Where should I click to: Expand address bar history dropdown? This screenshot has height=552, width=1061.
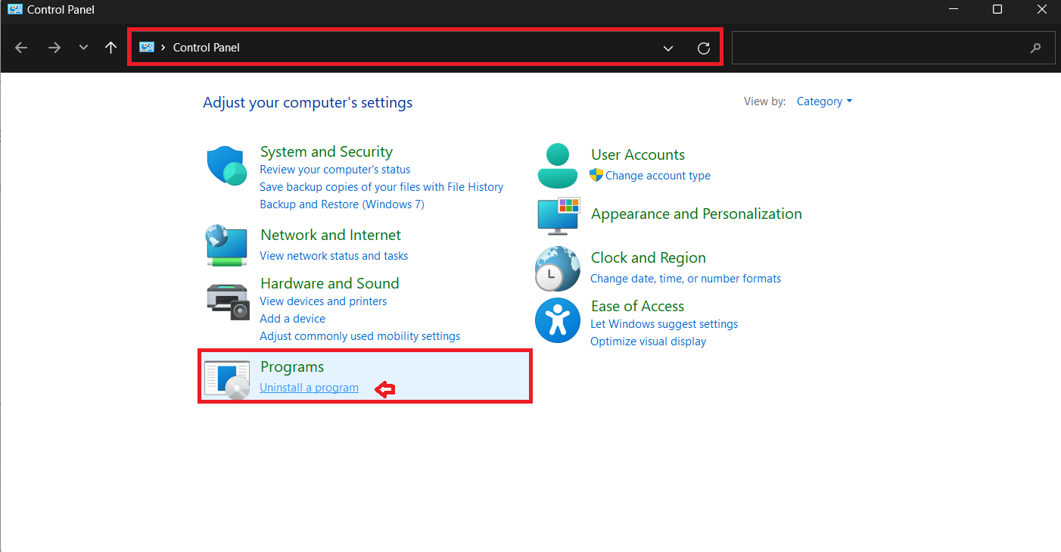668,48
